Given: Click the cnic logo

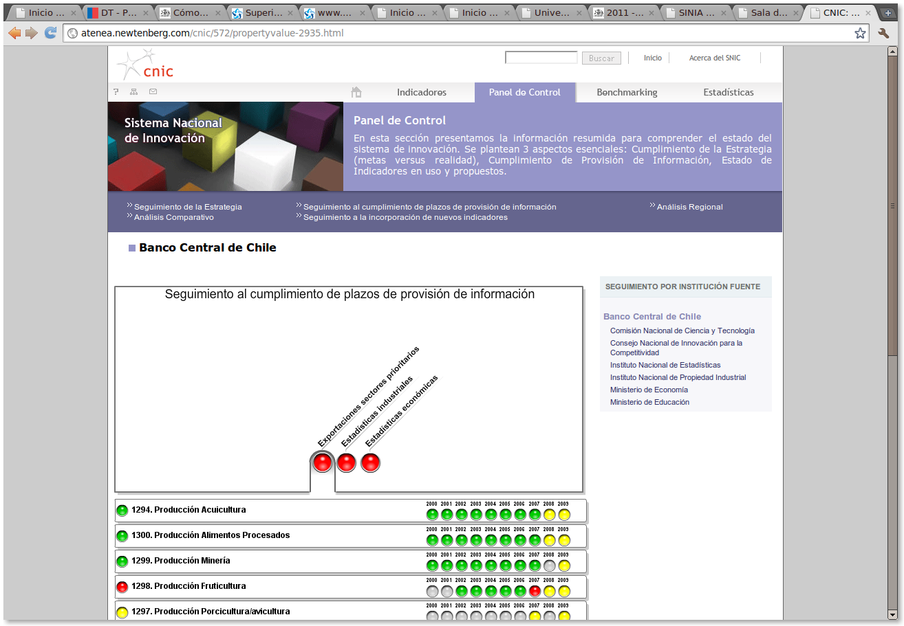Looking at the screenshot, I should point(145,65).
